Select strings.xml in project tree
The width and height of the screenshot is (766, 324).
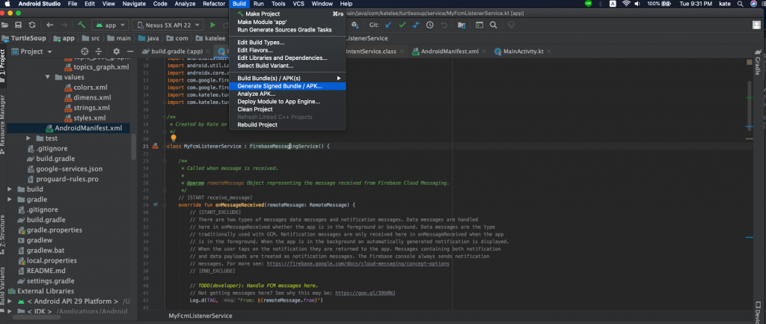click(x=91, y=108)
